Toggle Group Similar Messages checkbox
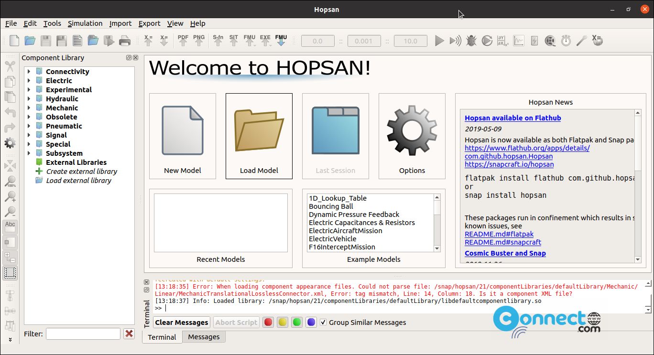The width and height of the screenshot is (654, 355). pyautogui.click(x=323, y=322)
